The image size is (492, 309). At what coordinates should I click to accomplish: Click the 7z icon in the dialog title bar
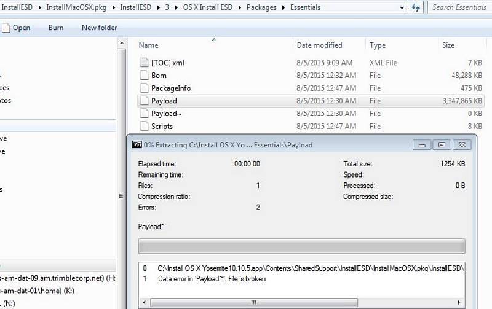click(x=137, y=145)
